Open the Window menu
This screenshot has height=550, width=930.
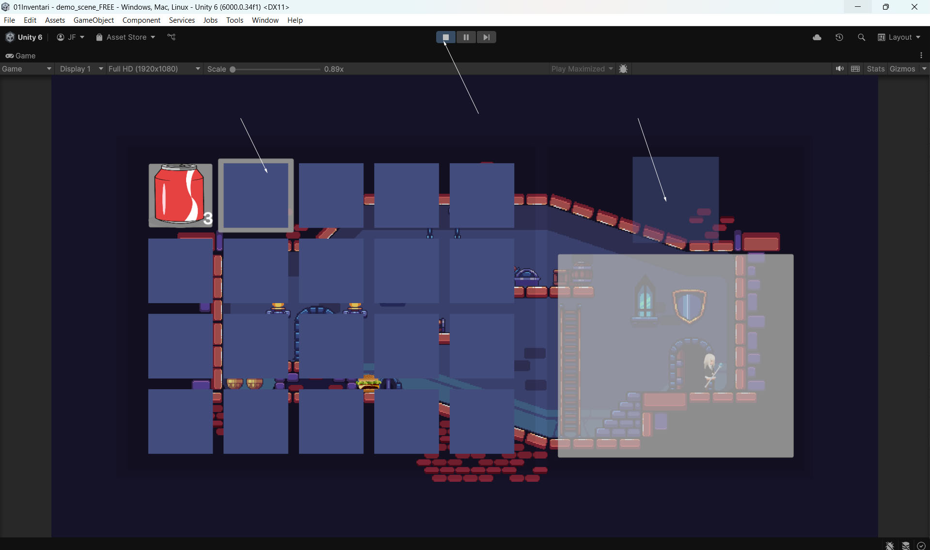[x=265, y=20]
